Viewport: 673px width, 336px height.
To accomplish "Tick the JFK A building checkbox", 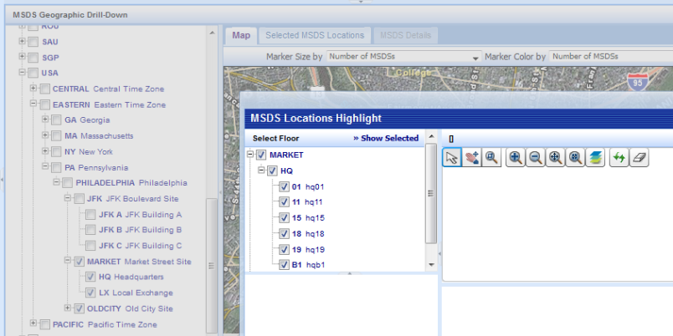I will [x=90, y=215].
